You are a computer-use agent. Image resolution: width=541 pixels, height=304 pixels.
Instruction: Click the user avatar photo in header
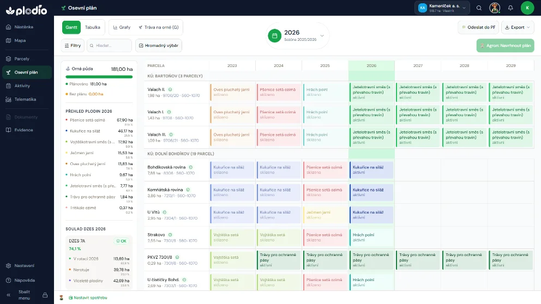tap(495, 8)
